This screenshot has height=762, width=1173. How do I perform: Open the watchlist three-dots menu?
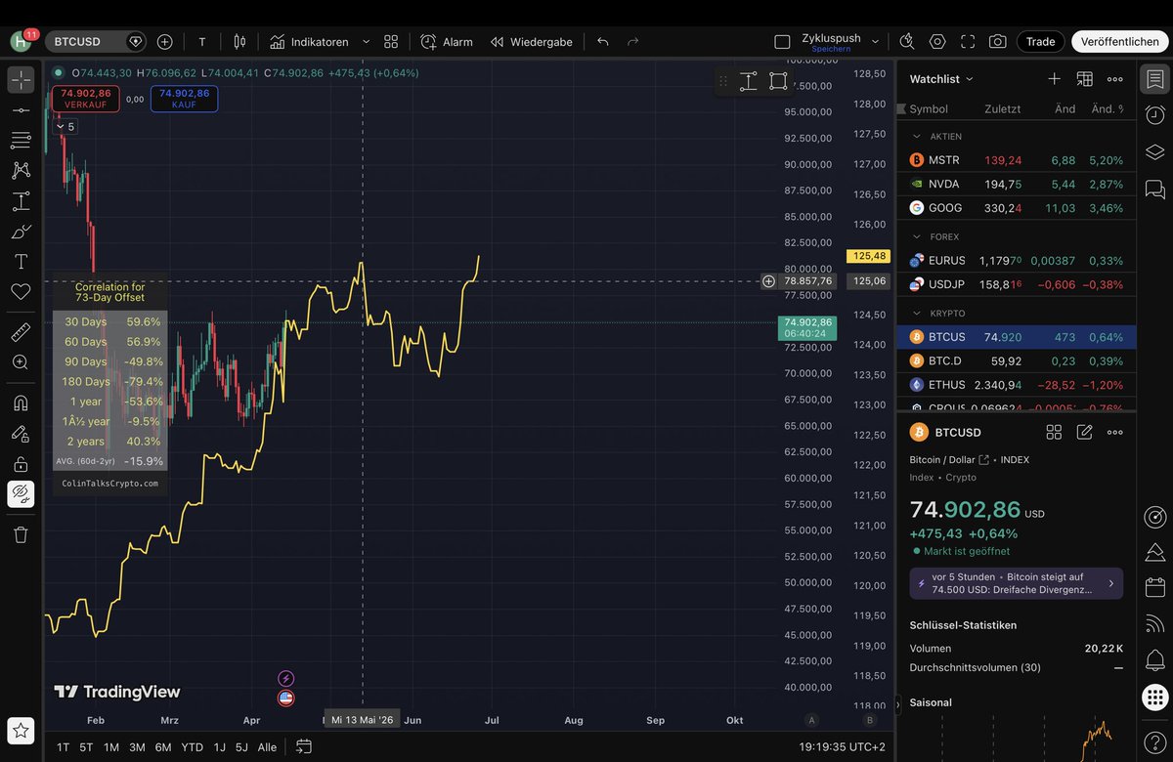(1115, 79)
